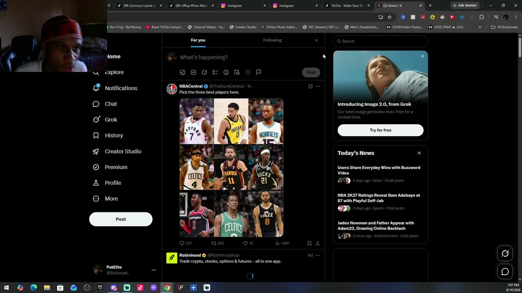
Task: Go to Explore in the sidebar
Action: tap(108, 72)
